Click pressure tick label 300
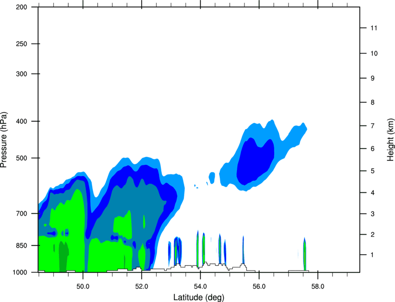This screenshot has width=395, height=302. tap(21, 74)
